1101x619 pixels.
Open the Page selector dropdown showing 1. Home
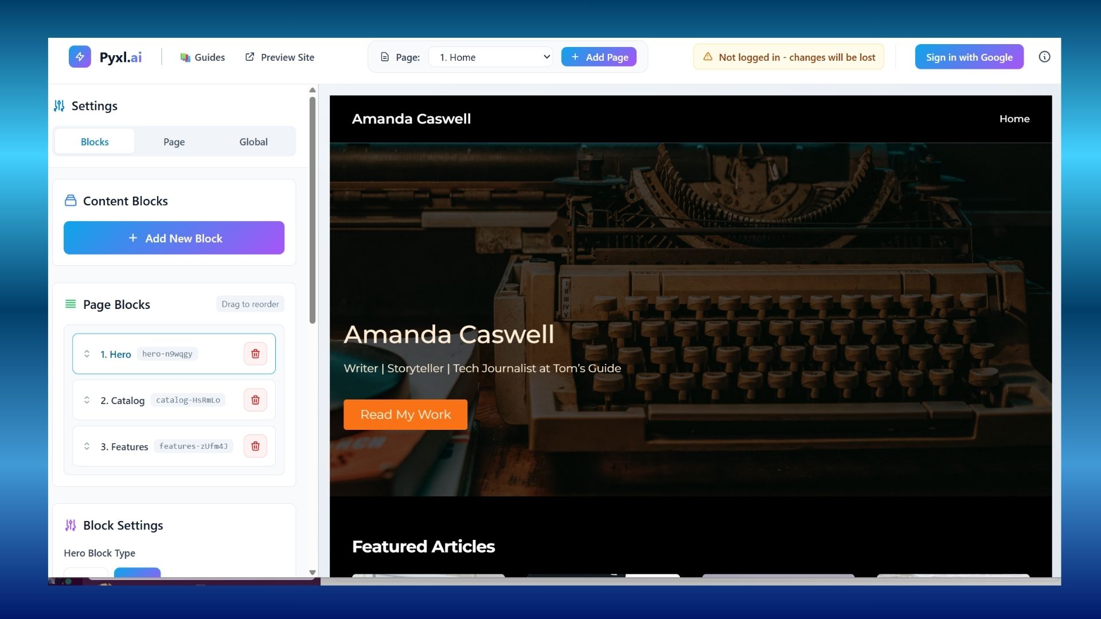[x=490, y=57]
